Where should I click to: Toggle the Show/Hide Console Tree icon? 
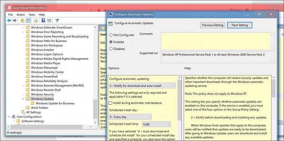pyautogui.click(x=28, y=21)
